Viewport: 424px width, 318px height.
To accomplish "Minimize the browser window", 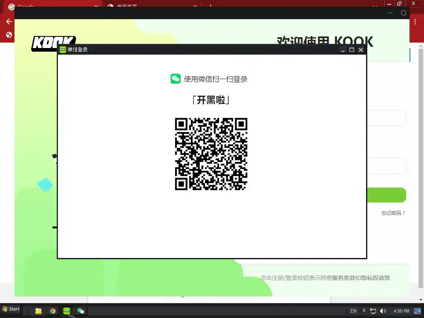I will 389,3.
